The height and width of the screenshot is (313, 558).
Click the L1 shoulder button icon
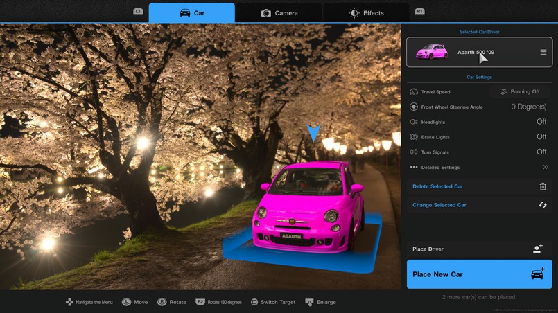point(138,11)
